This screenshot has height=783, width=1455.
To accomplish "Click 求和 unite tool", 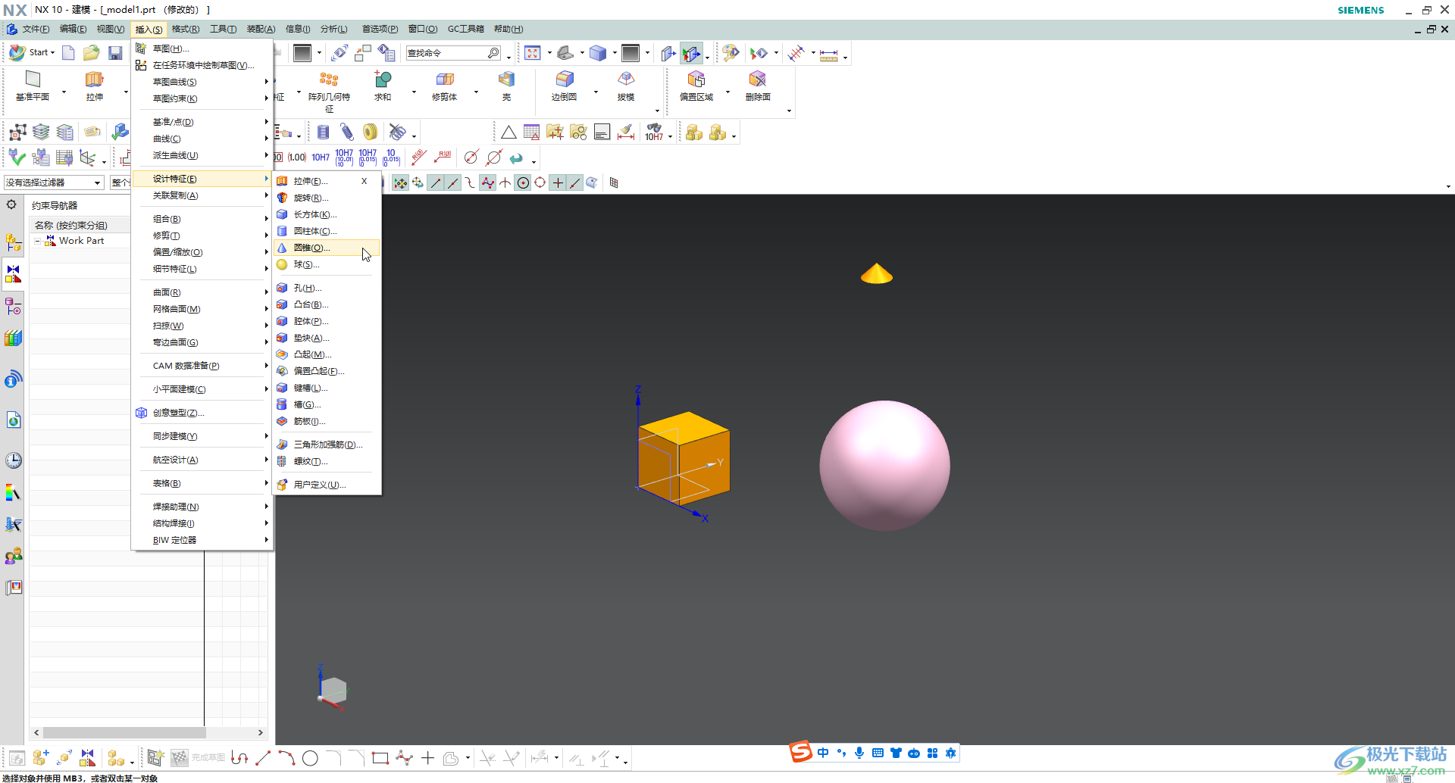I will (x=383, y=86).
